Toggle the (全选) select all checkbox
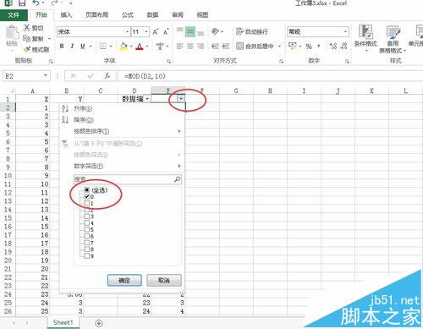Viewport: 423px width, 329px height. [x=87, y=190]
